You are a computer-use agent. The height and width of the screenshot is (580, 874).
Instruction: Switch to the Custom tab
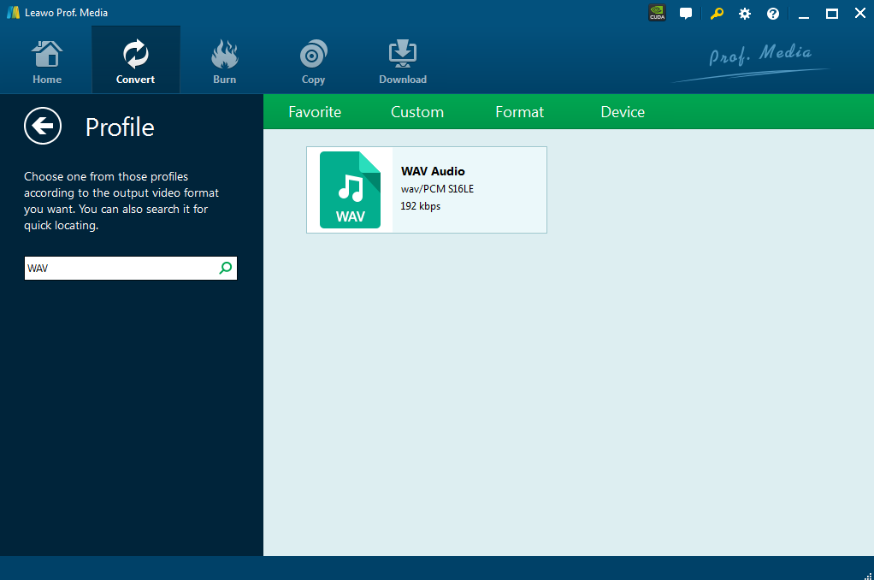click(x=417, y=112)
